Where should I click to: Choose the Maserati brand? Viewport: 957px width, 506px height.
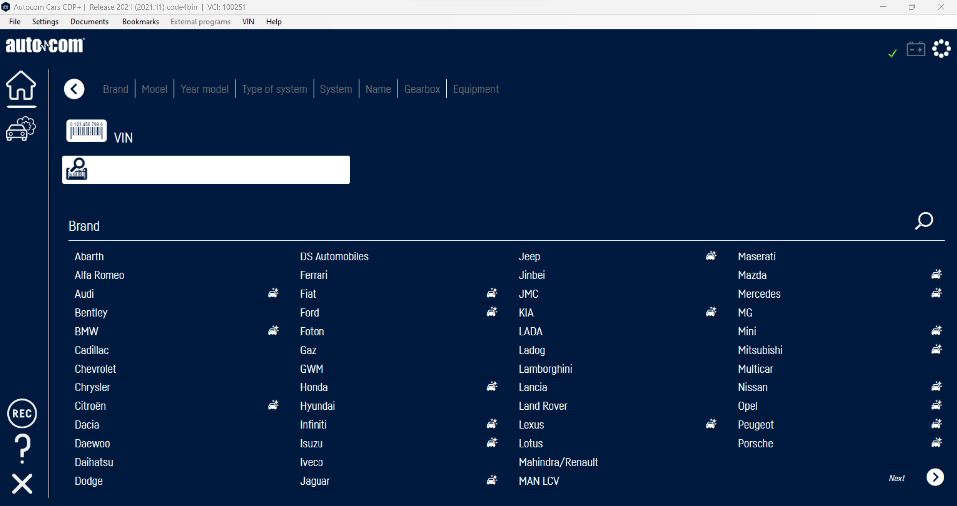pyautogui.click(x=757, y=256)
